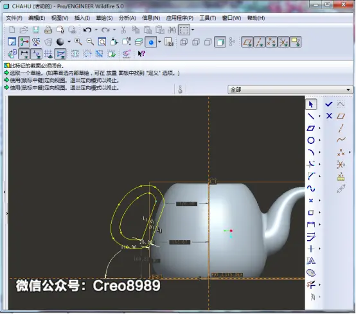Image resolution: width=356 pixels, height=314 pixels.
Task: Click the Zoom in magnifier icon
Action: coord(78,42)
